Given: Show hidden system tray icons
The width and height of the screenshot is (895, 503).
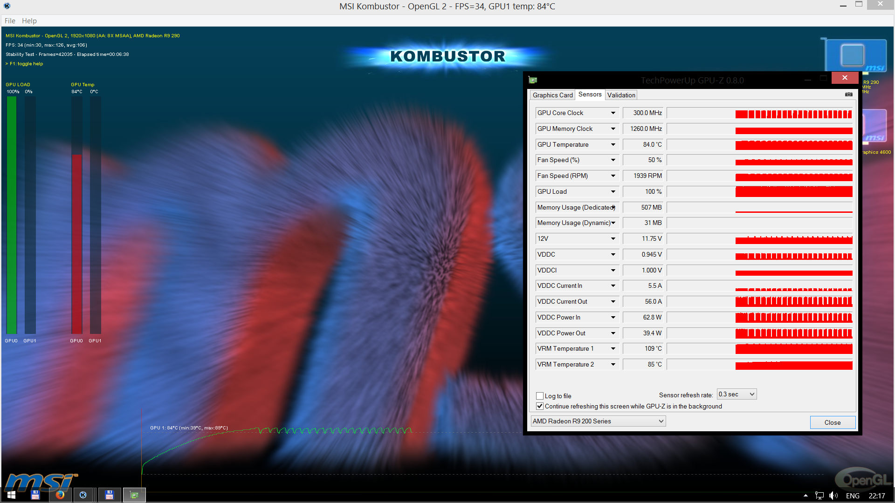Looking at the screenshot, I should 805,496.
